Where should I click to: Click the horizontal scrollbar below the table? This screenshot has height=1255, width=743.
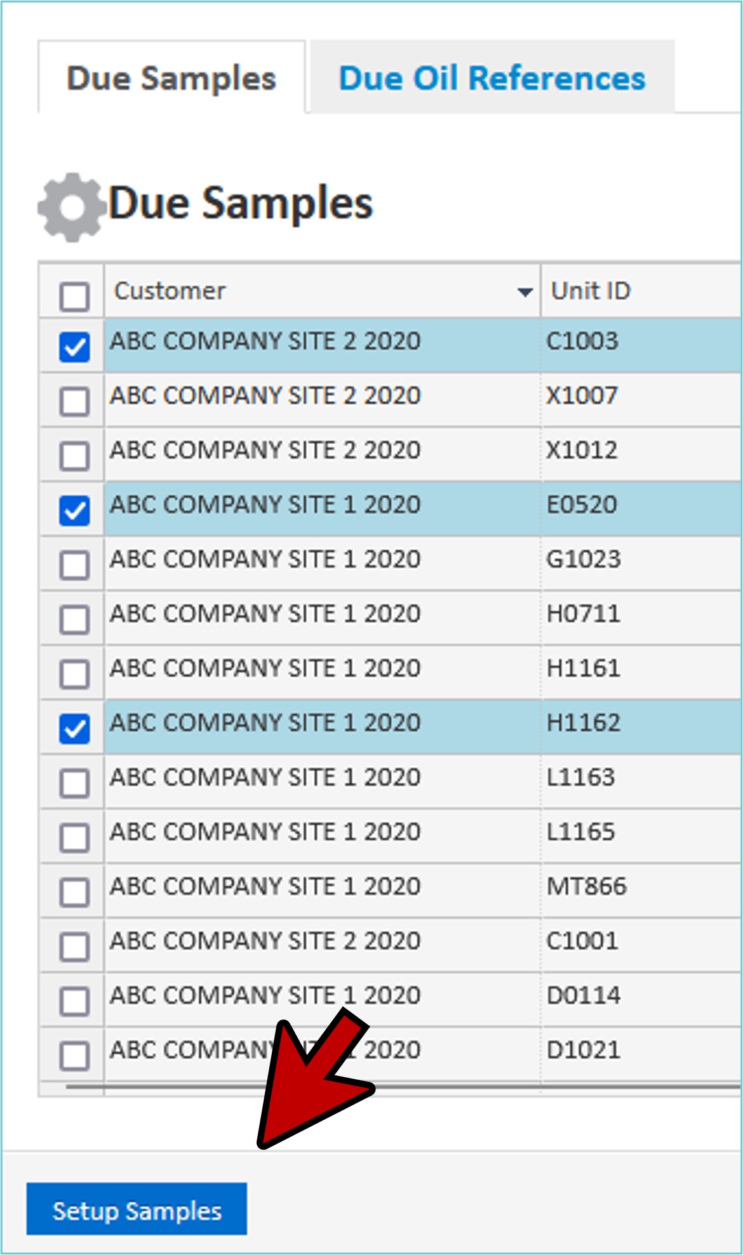(406, 1087)
